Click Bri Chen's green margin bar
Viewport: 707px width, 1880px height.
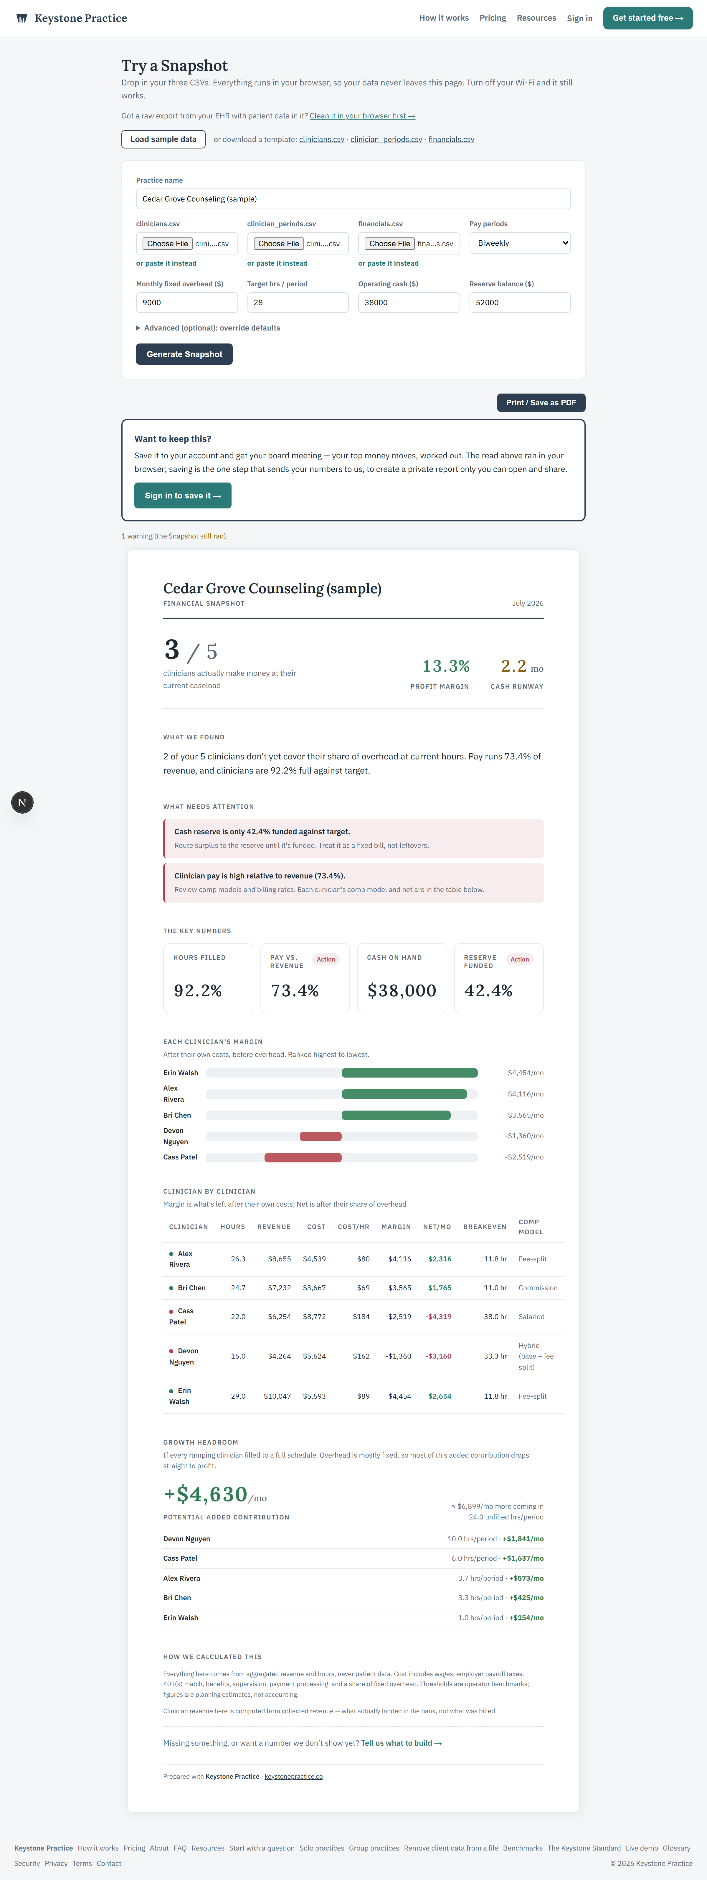[x=396, y=1115]
